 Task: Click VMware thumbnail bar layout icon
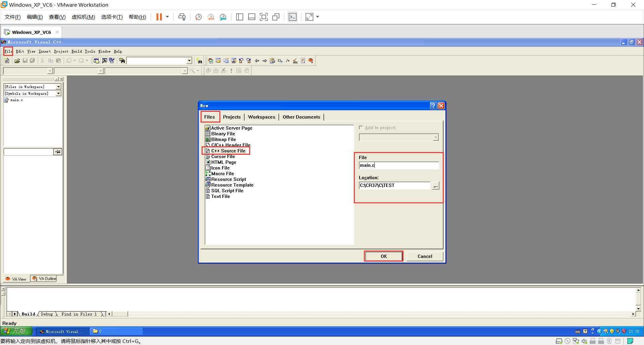coord(252,17)
